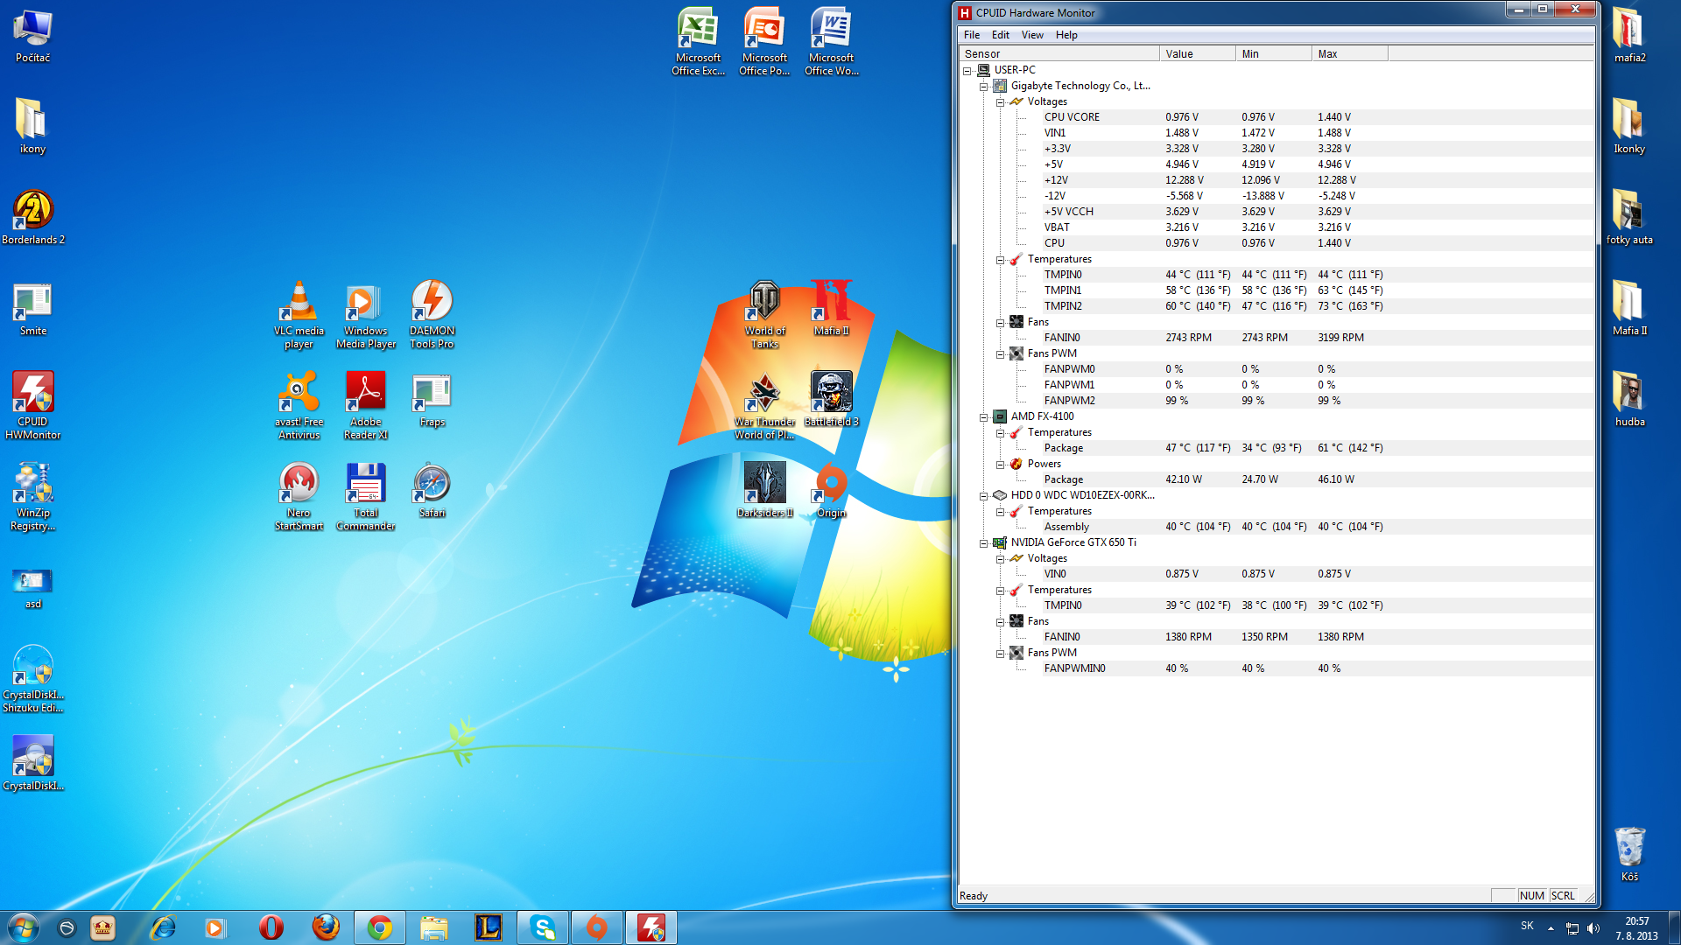Select the DAEMON Tools Pro icon
The image size is (1681, 945).
coord(433,314)
